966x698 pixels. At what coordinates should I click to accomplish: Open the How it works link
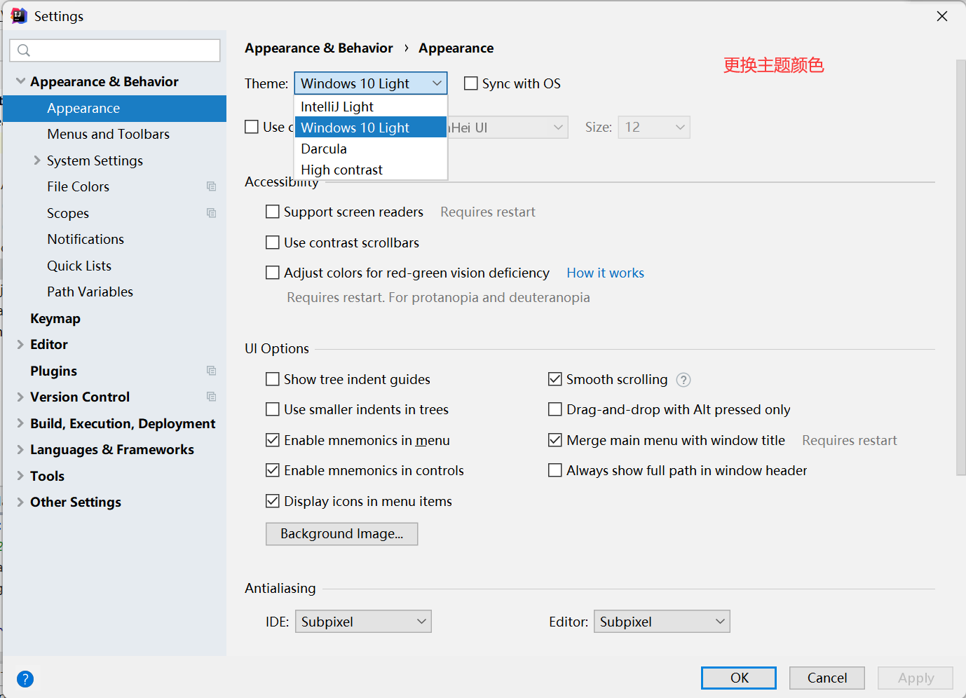pos(606,273)
